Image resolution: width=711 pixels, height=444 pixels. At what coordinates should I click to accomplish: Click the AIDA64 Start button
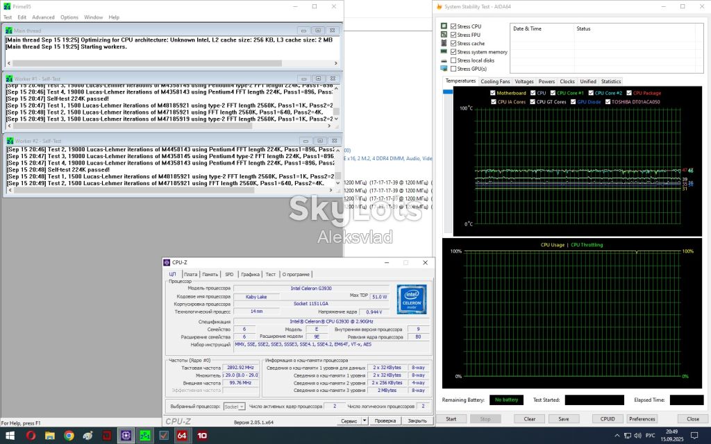[451, 418]
